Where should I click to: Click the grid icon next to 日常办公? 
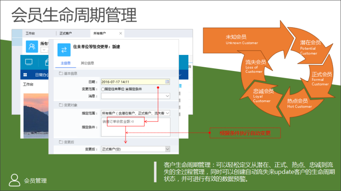tap(25, 74)
